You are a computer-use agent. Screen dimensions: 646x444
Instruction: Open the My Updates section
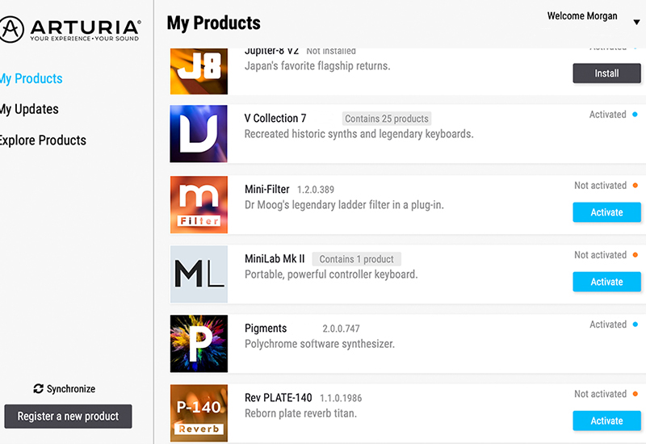29,109
